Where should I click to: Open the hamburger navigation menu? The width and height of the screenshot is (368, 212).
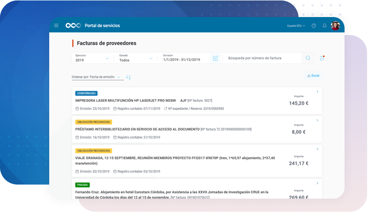pos(56,25)
